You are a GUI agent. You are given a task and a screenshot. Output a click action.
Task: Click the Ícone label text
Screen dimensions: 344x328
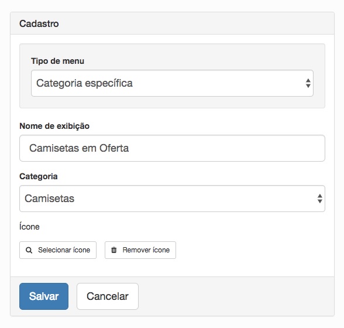[x=29, y=226]
